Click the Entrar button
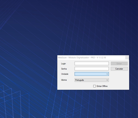 click(119, 63)
